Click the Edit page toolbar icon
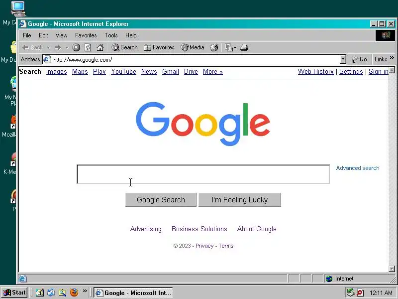 point(228,47)
